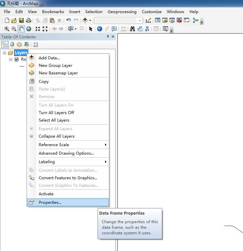Open the Editor toolbar icon

148,20
